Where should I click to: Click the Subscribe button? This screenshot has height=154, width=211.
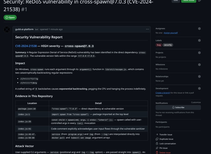tap(178, 107)
